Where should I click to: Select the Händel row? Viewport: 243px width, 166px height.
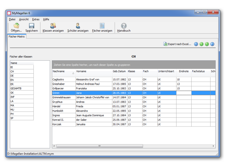pos(134,107)
